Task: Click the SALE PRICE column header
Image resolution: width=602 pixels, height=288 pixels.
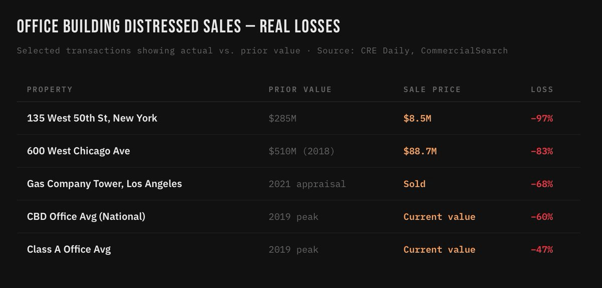Action: pyautogui.click(x=432, y=89)
